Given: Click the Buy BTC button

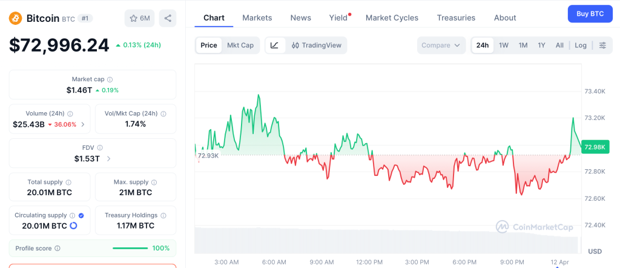Looking at the screenshot, I should pyautogui.click(x=590, y=13).
